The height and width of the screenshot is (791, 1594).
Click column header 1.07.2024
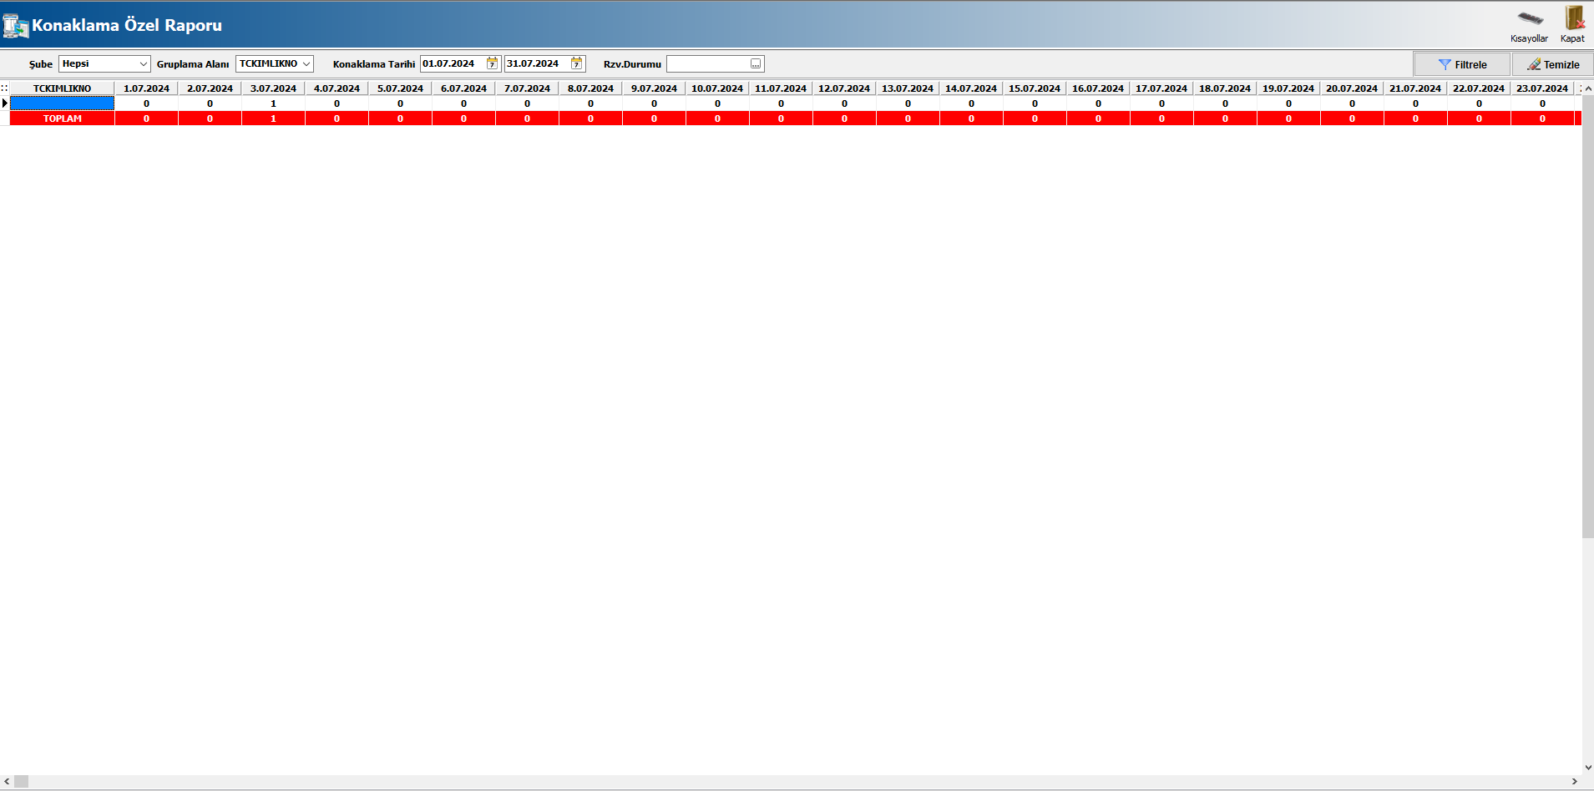point(146,88)
